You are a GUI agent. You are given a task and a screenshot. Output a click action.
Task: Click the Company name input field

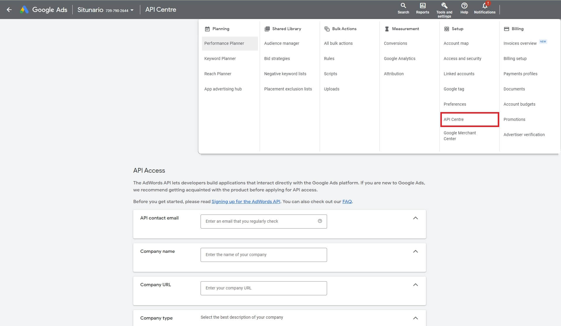pyautogui.click(x=264, y=255)
